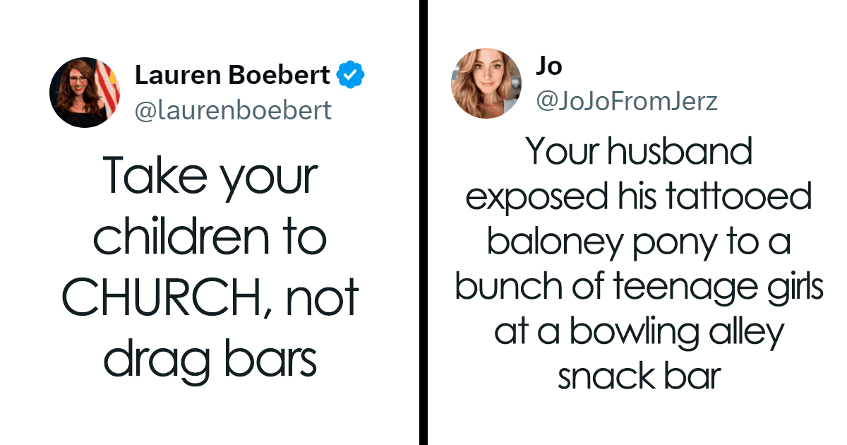Viewport: 847px width, 445px height.
Task: Click the Lauren Boebert display name
Action: click(x=232, y=74)
